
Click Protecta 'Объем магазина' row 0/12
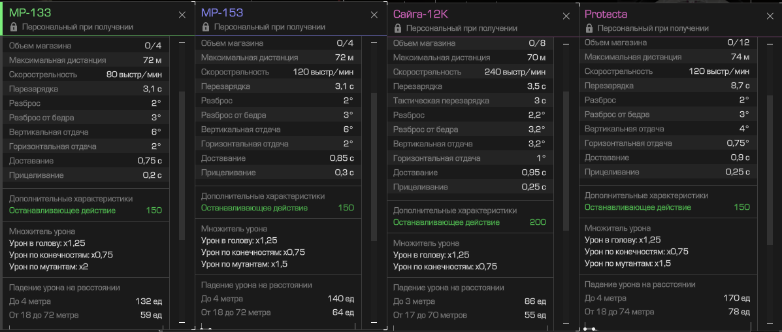(x=667, y=43)
